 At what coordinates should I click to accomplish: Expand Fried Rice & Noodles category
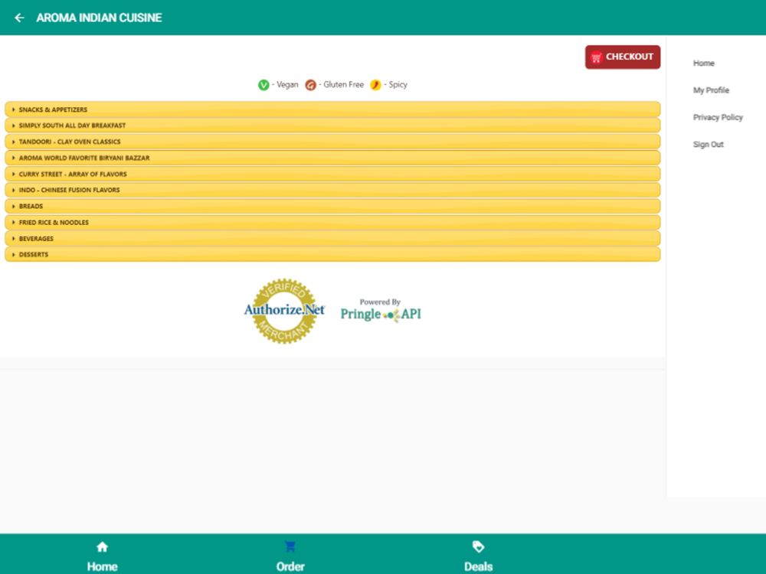point(332,222)
